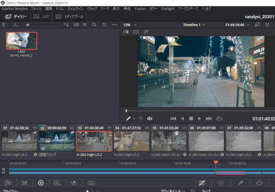Open the gallery sort order menu
The image size is (275, 192).
click(66, 25)
